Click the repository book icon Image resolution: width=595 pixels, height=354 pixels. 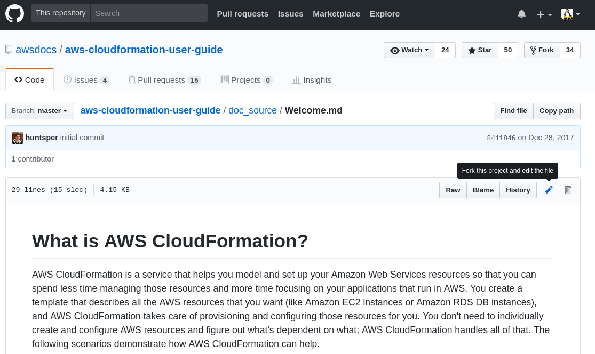[9, 50]
